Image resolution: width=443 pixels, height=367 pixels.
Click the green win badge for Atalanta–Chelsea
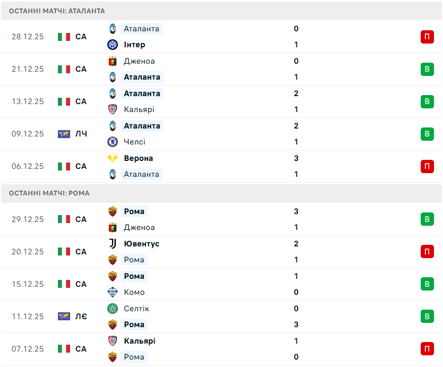tap(427, 134)
